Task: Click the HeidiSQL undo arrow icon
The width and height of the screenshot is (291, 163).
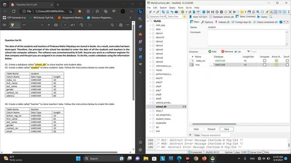Action: pyautogui.click(x=172, y=12)
